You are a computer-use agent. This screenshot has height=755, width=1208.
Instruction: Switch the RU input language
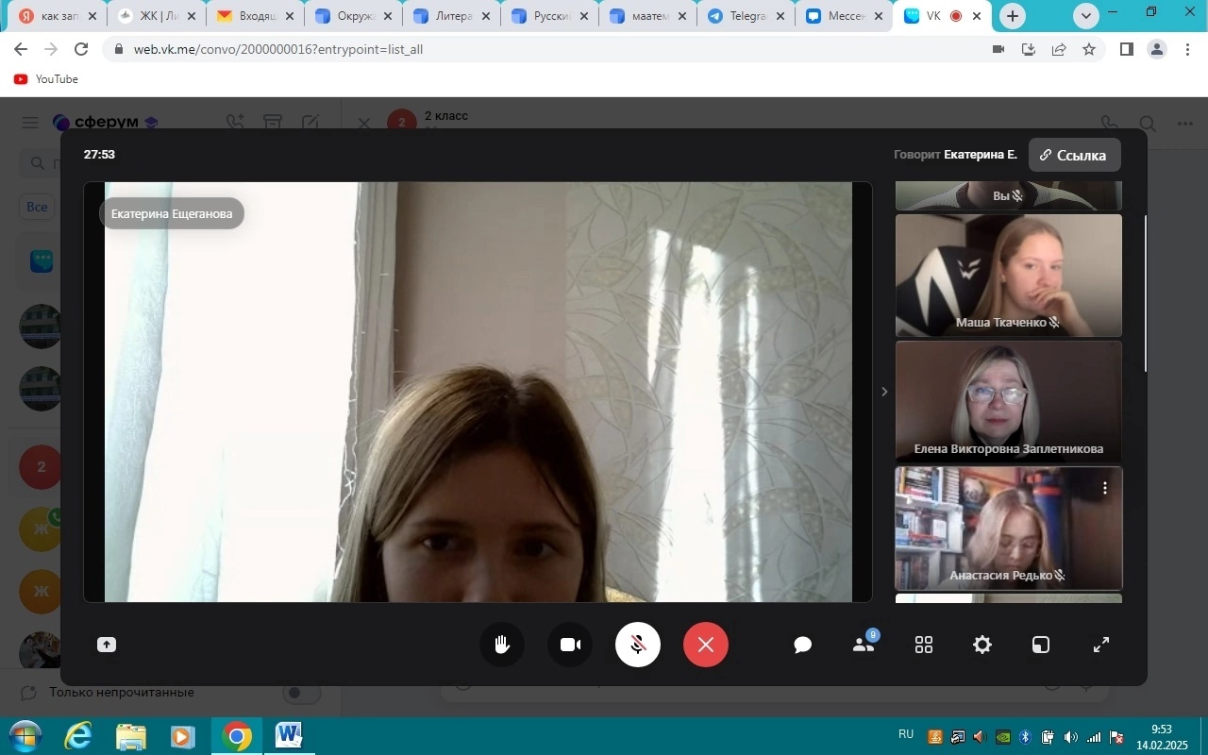pyautogui.click(x=906, y=734)
